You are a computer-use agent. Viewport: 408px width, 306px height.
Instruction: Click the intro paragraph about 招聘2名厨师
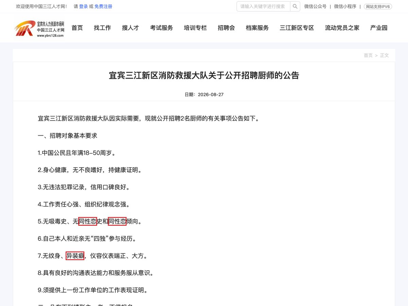[148, 119]
